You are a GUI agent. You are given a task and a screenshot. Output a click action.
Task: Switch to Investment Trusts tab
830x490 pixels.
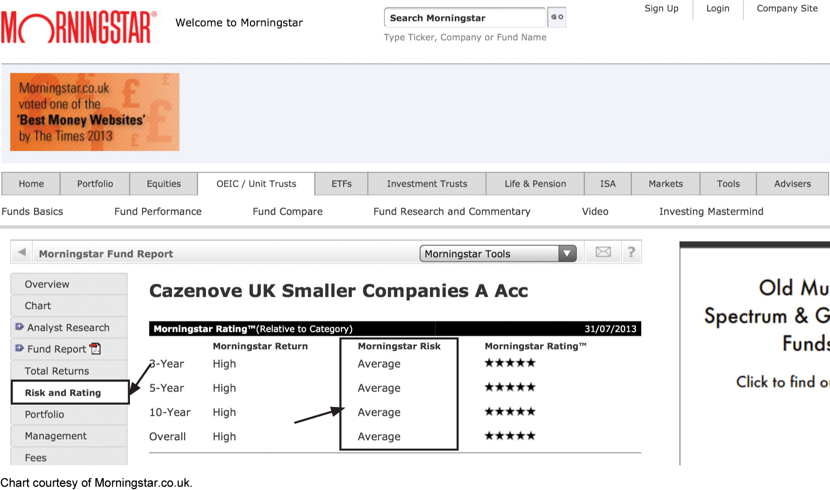[x=427, y=184]
